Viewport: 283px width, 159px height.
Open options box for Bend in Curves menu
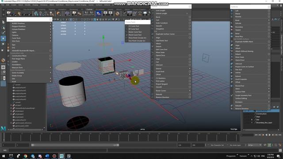click(190, 17)
